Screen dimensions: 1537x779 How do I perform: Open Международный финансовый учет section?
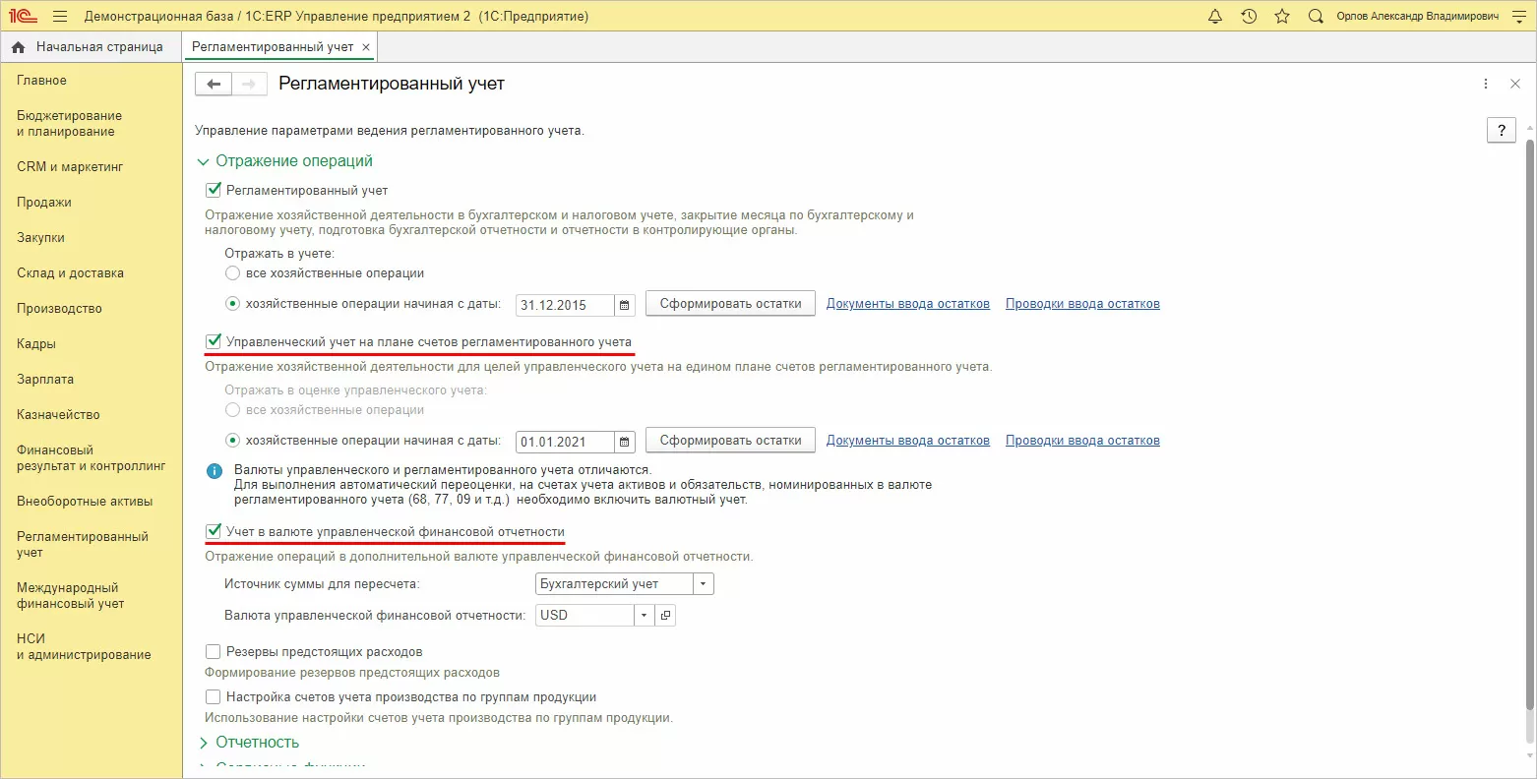click(x=71, y=596)
